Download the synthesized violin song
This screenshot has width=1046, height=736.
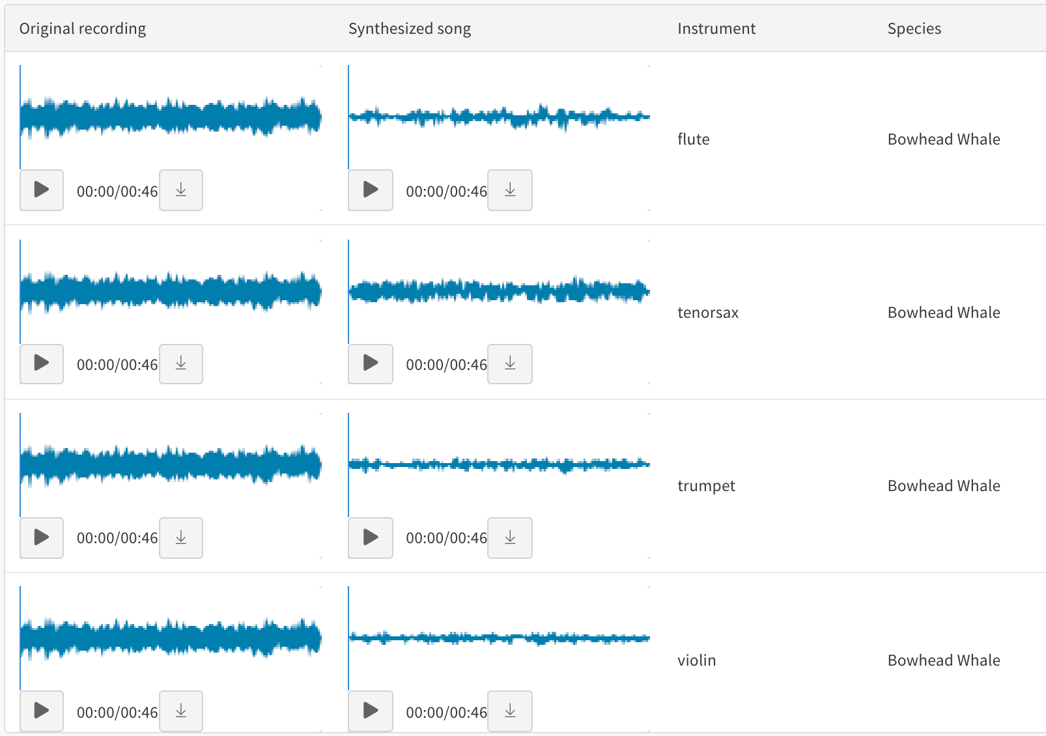(x=509, y=711)
